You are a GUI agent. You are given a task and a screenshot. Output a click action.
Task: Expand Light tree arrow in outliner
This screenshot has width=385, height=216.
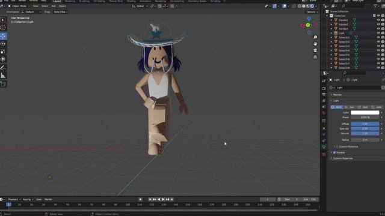(x=331, y=33)
